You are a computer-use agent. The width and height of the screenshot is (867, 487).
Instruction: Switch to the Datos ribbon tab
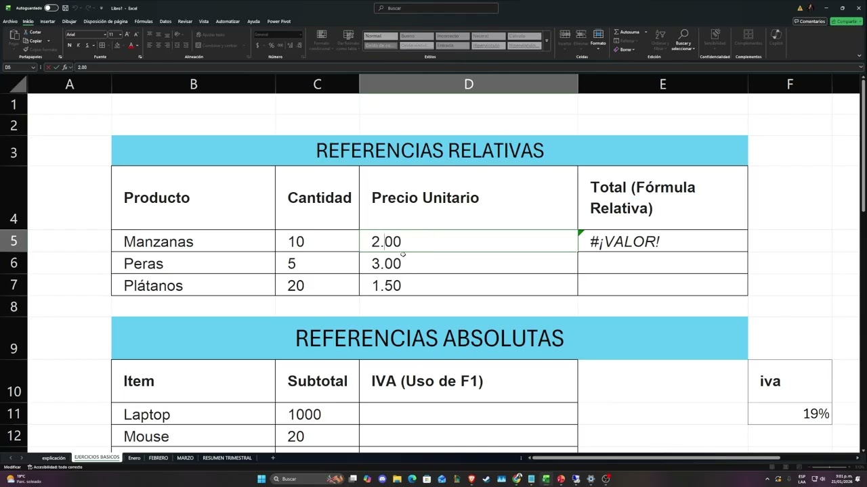coord(165,22)
